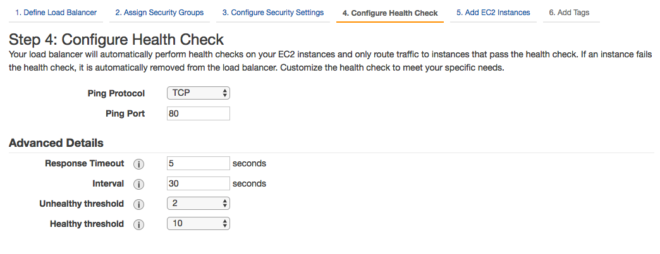Click the Ping Protocol label

116,93
